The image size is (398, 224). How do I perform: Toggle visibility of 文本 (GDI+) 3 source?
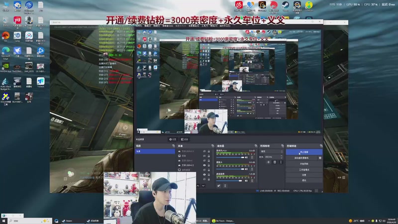[204, 151]
